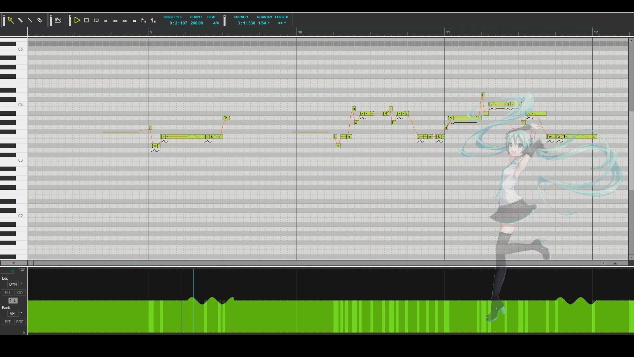634x357 pixels.
Task: Click the vertical scrollbar thumb
Action: (x=631, y=150)
